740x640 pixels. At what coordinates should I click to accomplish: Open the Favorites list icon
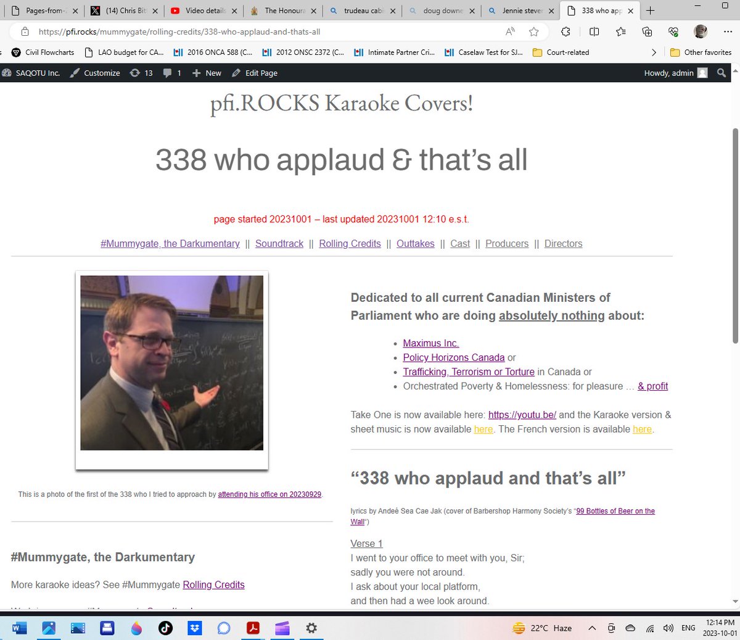pyautogui.click(x=620, y=31)
